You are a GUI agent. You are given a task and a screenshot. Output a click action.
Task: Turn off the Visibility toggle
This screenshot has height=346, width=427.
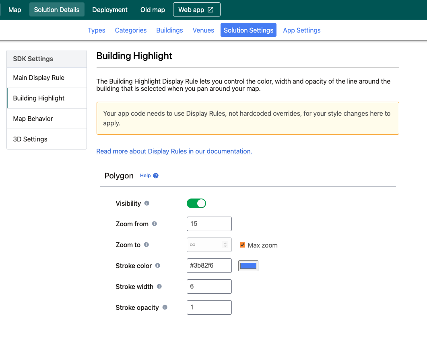(x=196, y=203)
